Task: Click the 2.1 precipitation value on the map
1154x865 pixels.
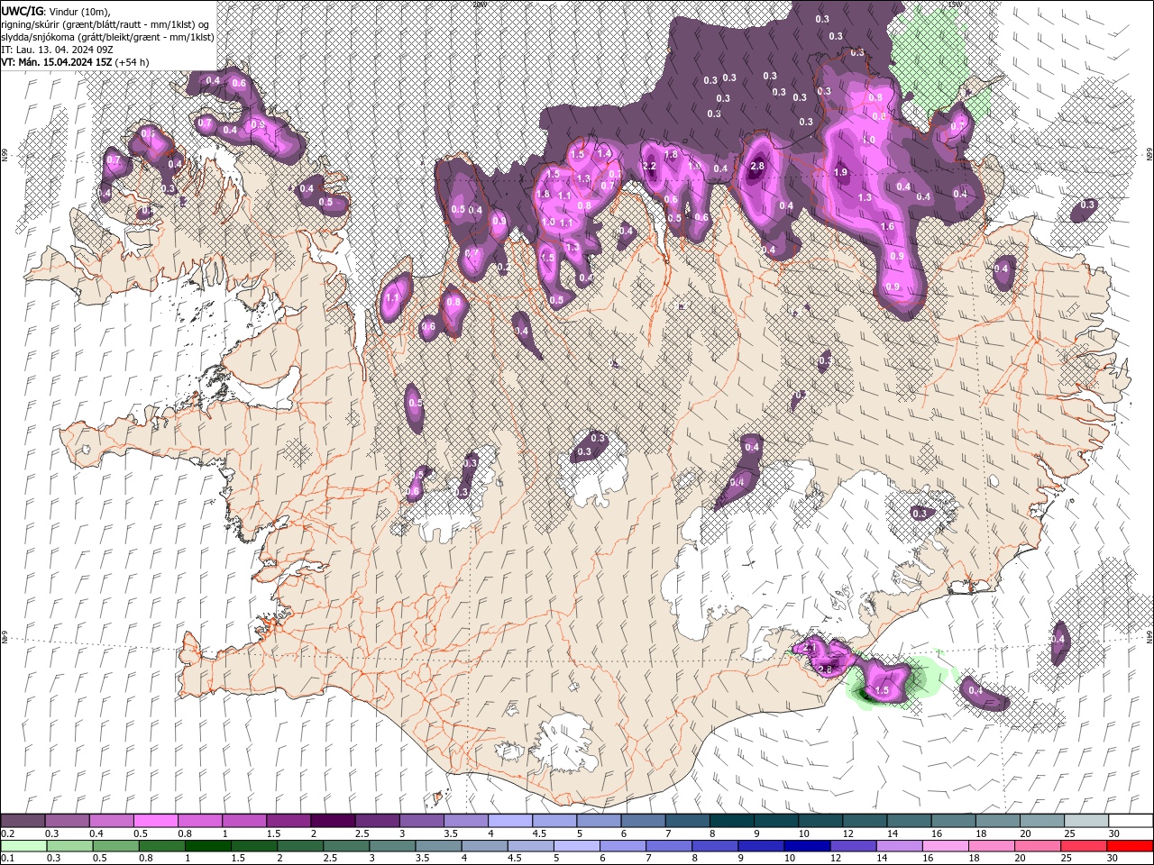Action: pos(809,647)
